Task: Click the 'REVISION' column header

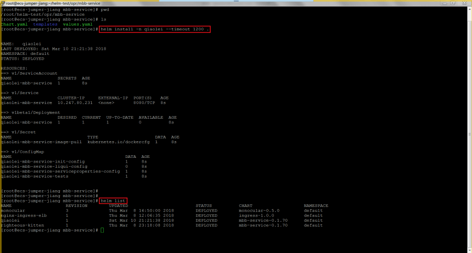Action: 77,205
